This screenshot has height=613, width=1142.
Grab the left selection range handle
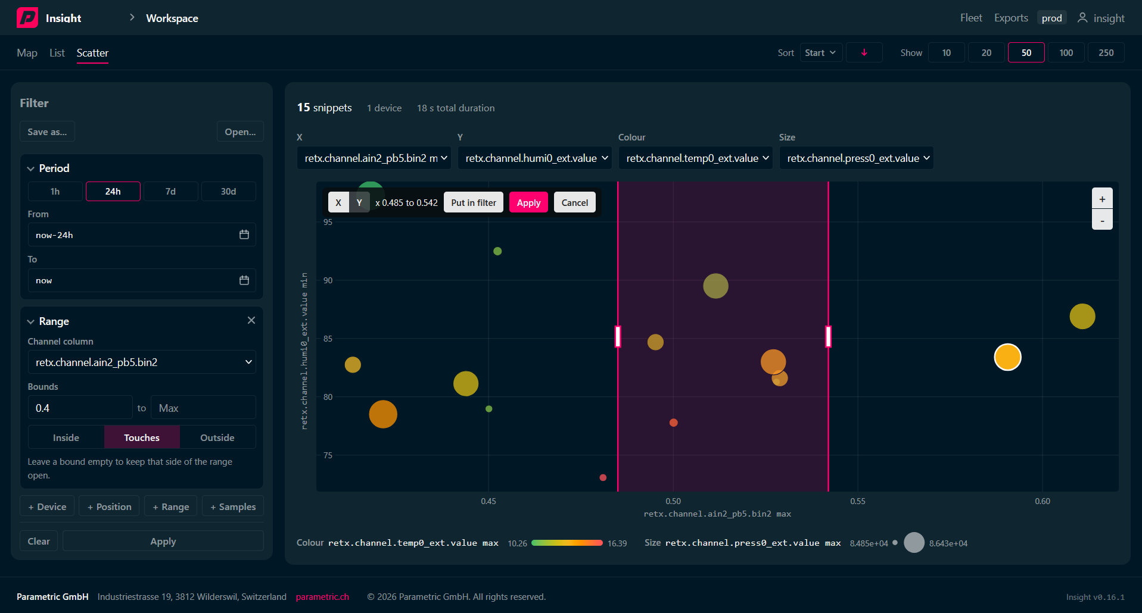[618, 336]
